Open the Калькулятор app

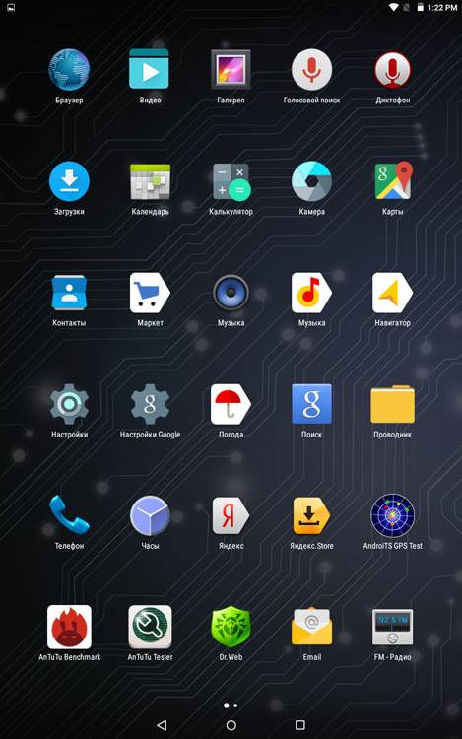231,182
